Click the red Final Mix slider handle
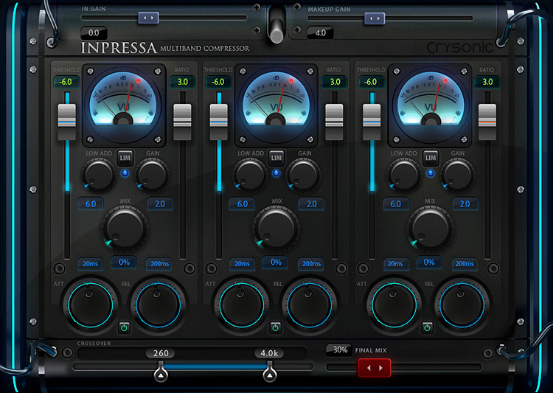 tap(374, 368)
